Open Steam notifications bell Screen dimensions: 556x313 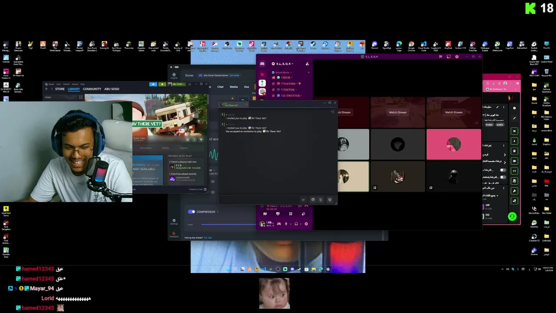coord(162,84)
